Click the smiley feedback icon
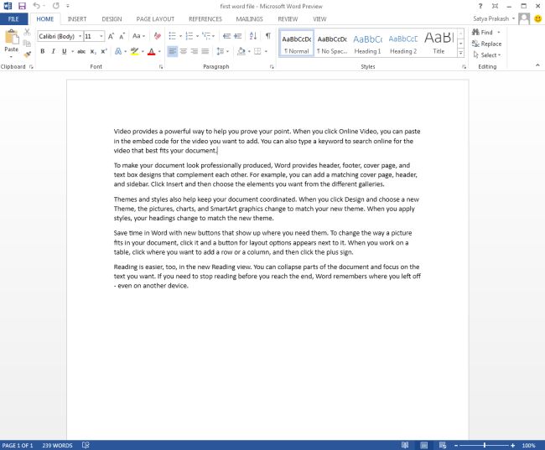Image resolution: width=545 pixels, height=450 pixels. (x=537, y=18)
